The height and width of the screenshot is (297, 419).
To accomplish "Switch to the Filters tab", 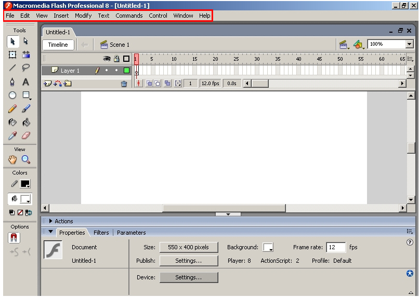I will (101, 233).
